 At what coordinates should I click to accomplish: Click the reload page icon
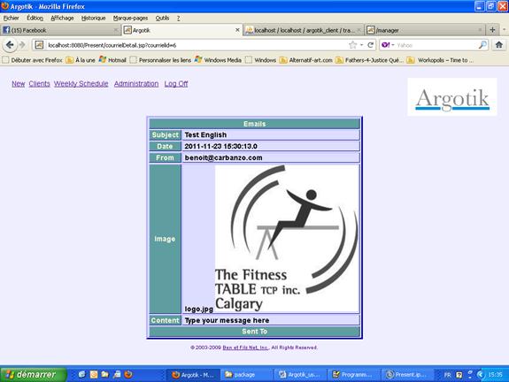(x=370, y=45)
